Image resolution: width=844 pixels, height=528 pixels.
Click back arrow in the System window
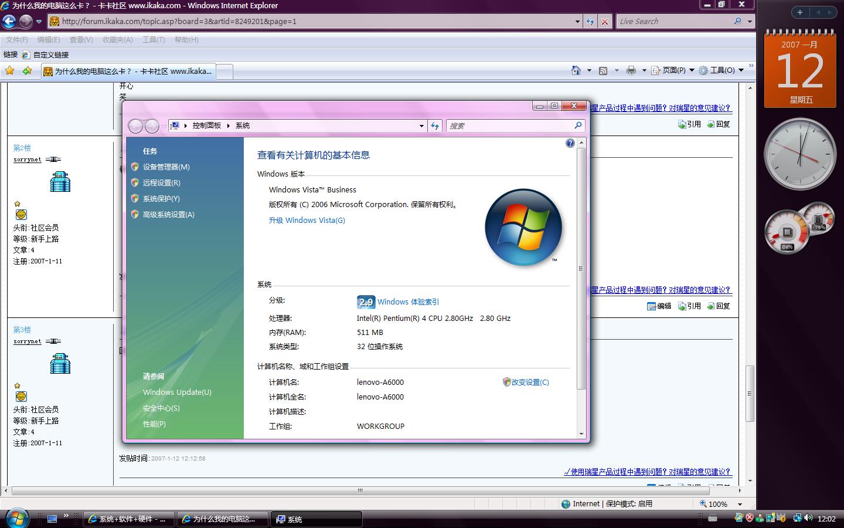pyautogui.click(x=135, y=126)
